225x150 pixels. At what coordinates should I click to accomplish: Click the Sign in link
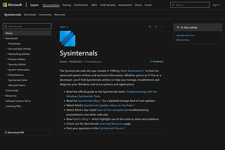coord(216,5)
